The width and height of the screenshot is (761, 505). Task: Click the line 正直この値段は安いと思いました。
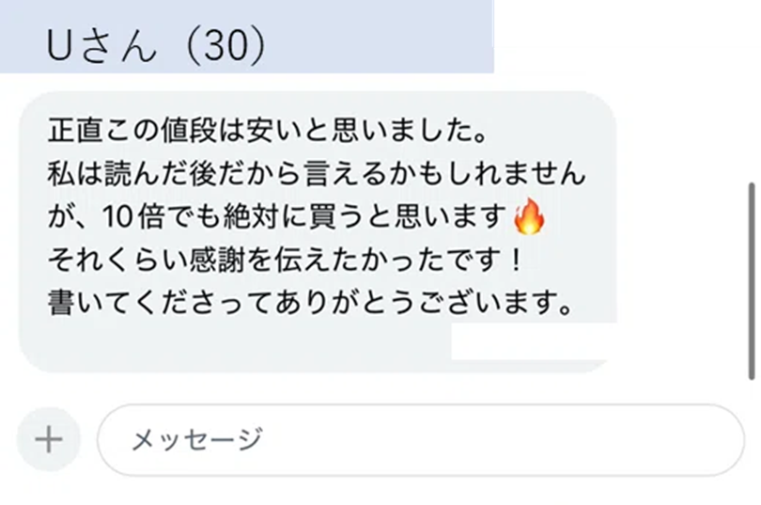(x=267, y=131)
